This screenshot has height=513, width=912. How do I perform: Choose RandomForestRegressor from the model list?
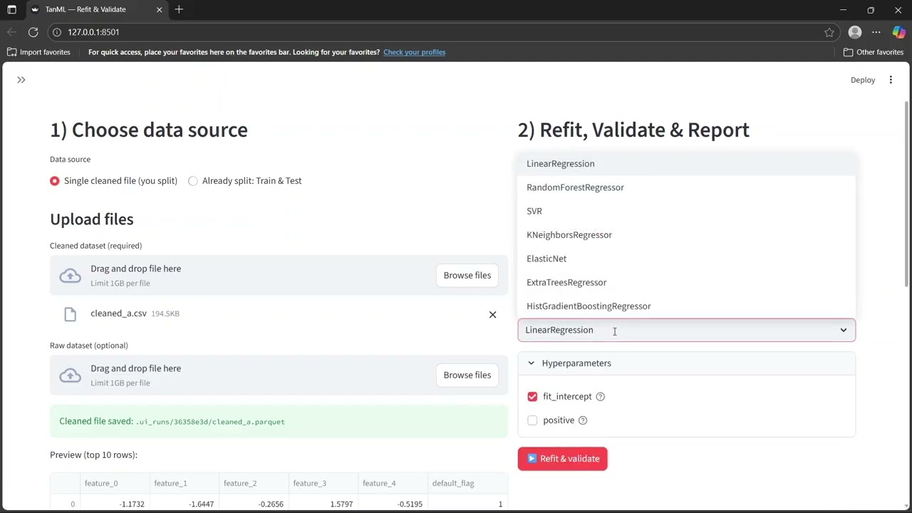(x=575, y=187)
